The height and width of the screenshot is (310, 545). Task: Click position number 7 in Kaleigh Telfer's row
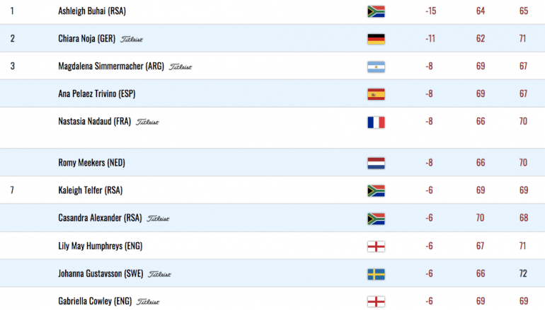click(x=12, y=190)
